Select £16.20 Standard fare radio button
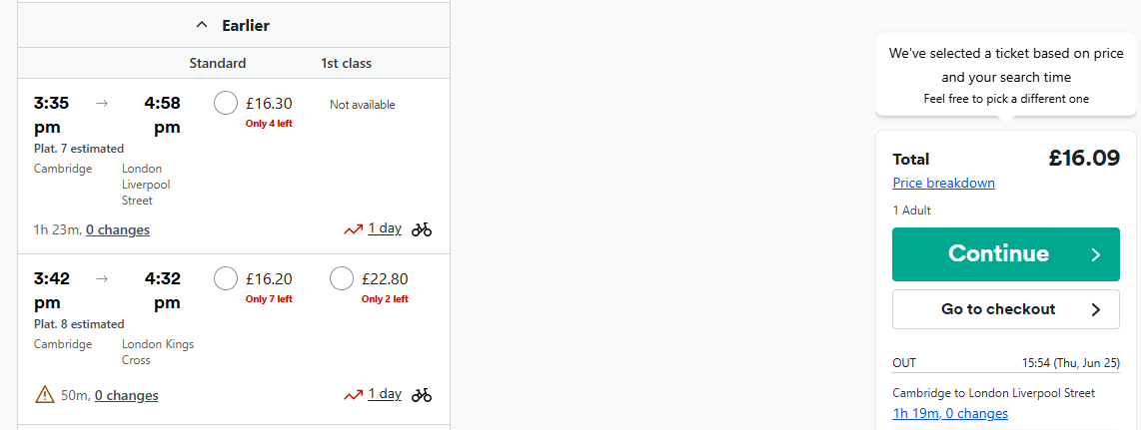The width and height of the screenshot is (1141, 430). 226,278
